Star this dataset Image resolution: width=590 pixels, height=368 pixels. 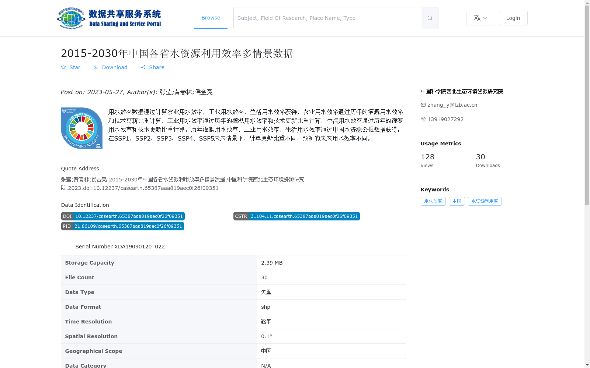point(70,67)
